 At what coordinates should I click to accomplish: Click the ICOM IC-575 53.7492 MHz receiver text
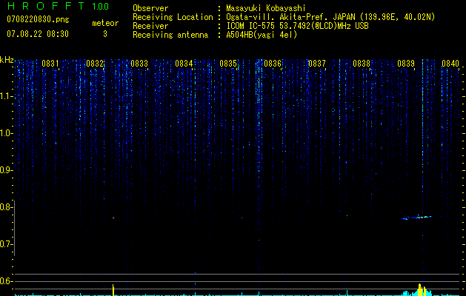coord(297,26)
